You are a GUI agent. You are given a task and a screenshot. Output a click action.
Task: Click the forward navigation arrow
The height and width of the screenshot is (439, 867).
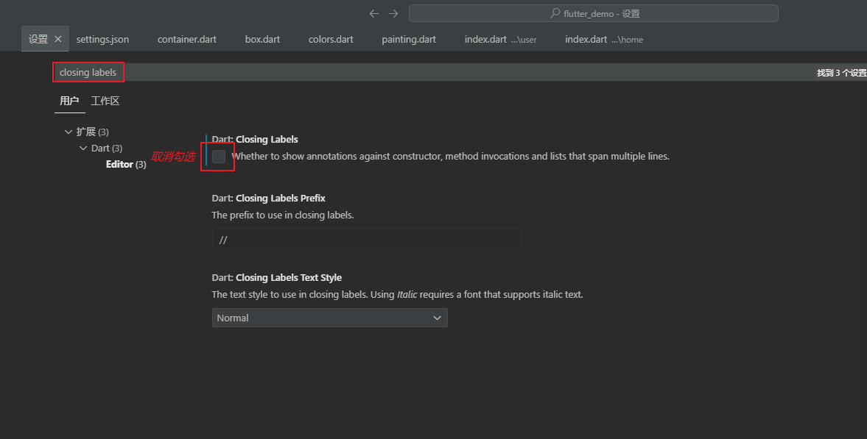coord(393,14)
